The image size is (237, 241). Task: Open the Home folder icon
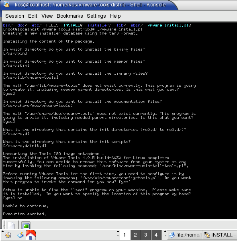click(x=31, y=235)
